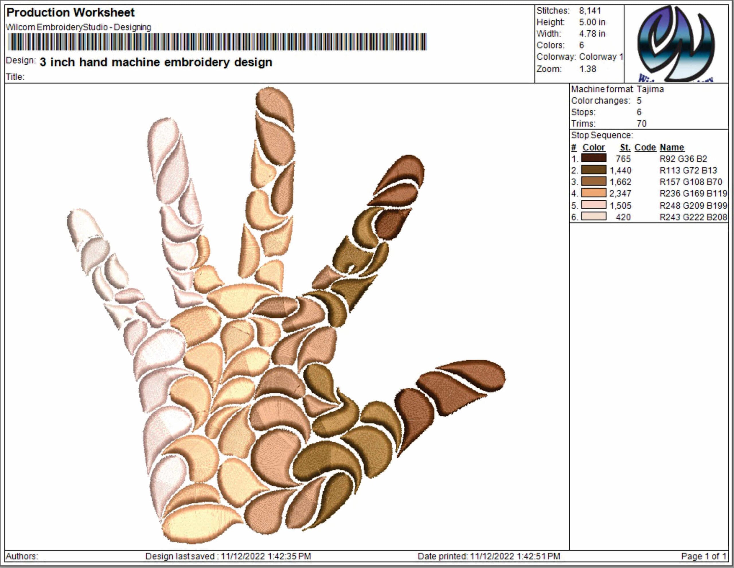The width and height of the screenshot is (734, 568).
Task: Click the St. column header
Action: (x=625, y=148)
